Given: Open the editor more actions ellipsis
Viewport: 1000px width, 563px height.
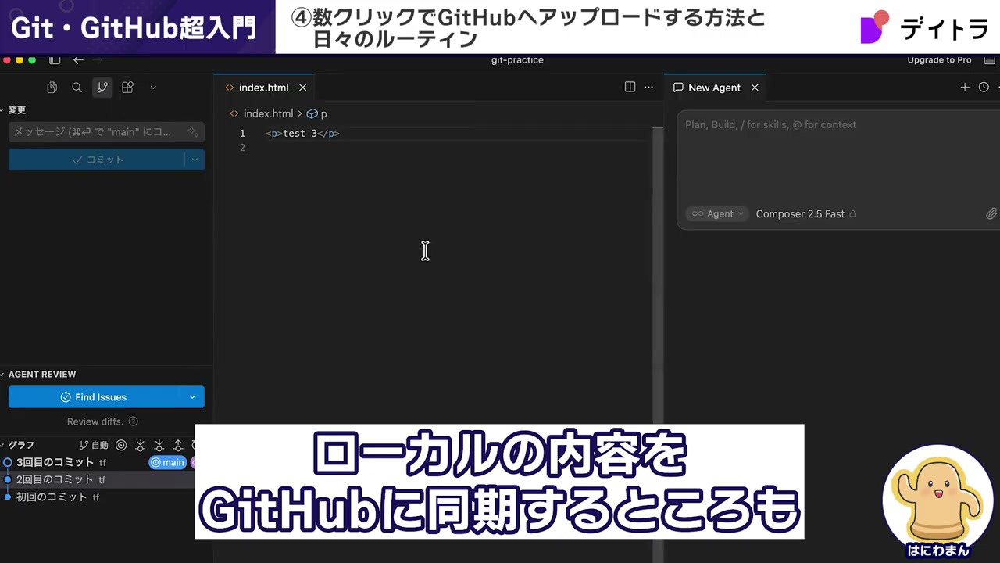Looking at the screenshot, I should 648,88.
